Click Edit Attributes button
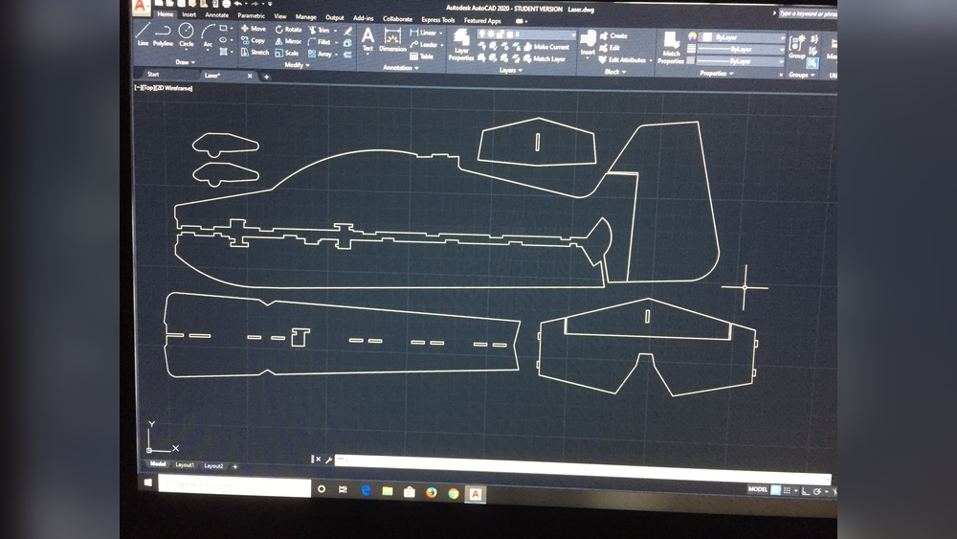The image size is (957, 539). tap(623, 59)
